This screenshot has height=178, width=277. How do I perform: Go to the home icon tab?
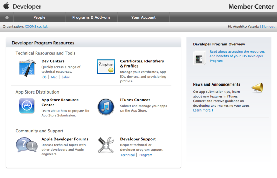(7, 17)
